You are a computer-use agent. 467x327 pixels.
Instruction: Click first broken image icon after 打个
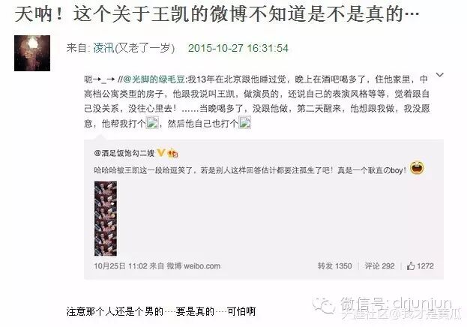[x=152, y=122]
